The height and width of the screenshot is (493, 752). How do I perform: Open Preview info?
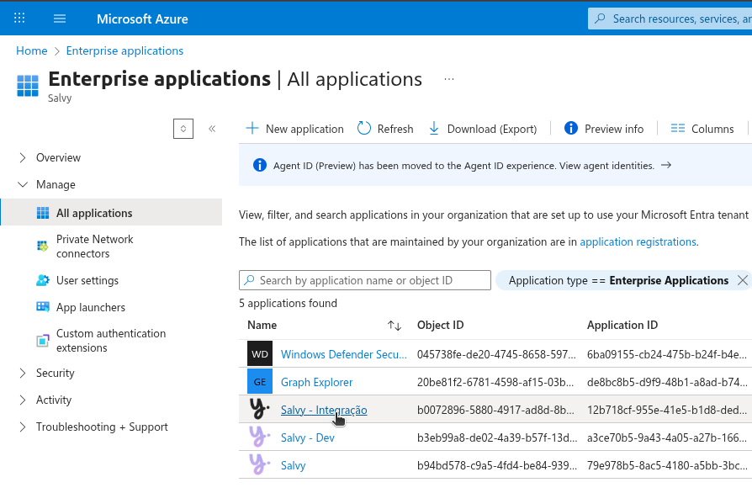[x=604, y=129]
